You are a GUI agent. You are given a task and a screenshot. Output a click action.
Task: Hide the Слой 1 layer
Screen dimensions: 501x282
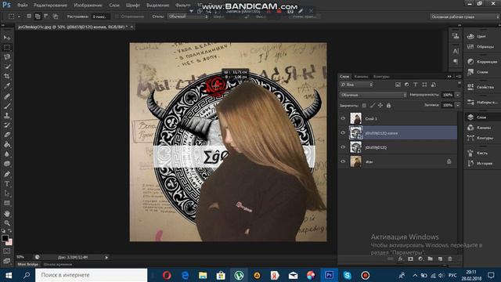[x=343, y=118]
